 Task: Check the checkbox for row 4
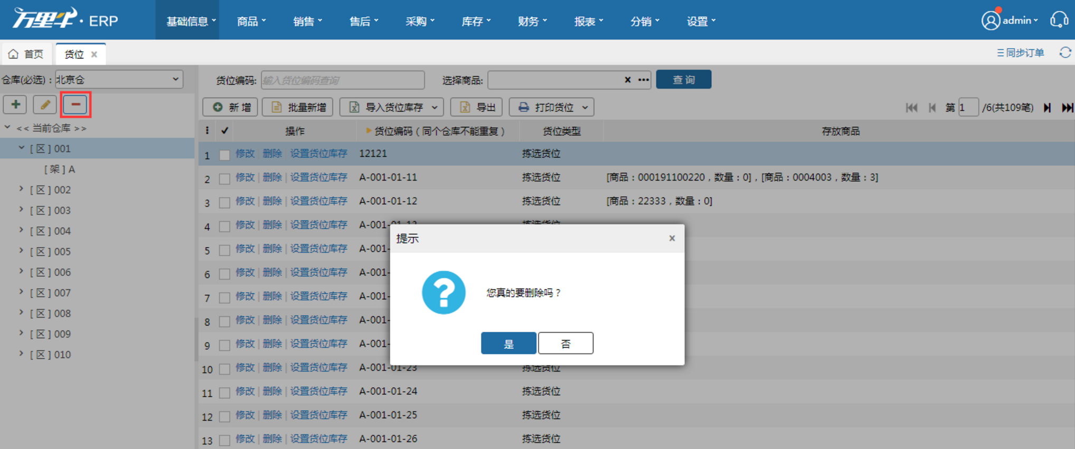(224, 226)
